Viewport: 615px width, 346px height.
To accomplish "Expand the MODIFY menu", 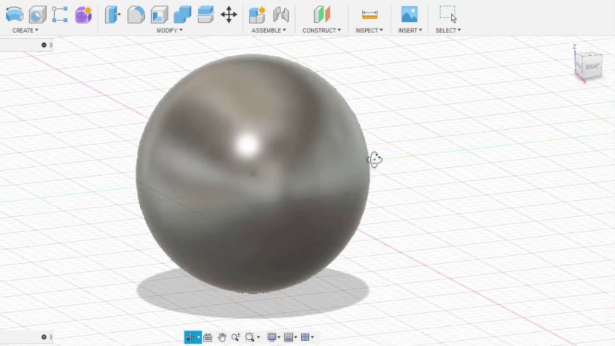I will click(170, 30).
